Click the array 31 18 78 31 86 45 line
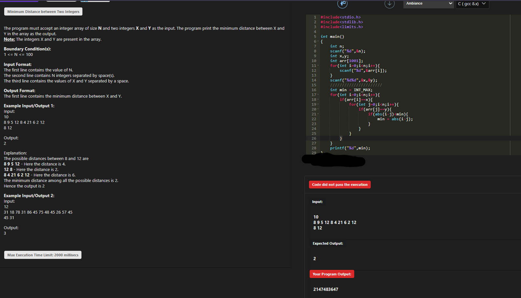Viewport: 521px width, 298px height. [x=38, y=212]
